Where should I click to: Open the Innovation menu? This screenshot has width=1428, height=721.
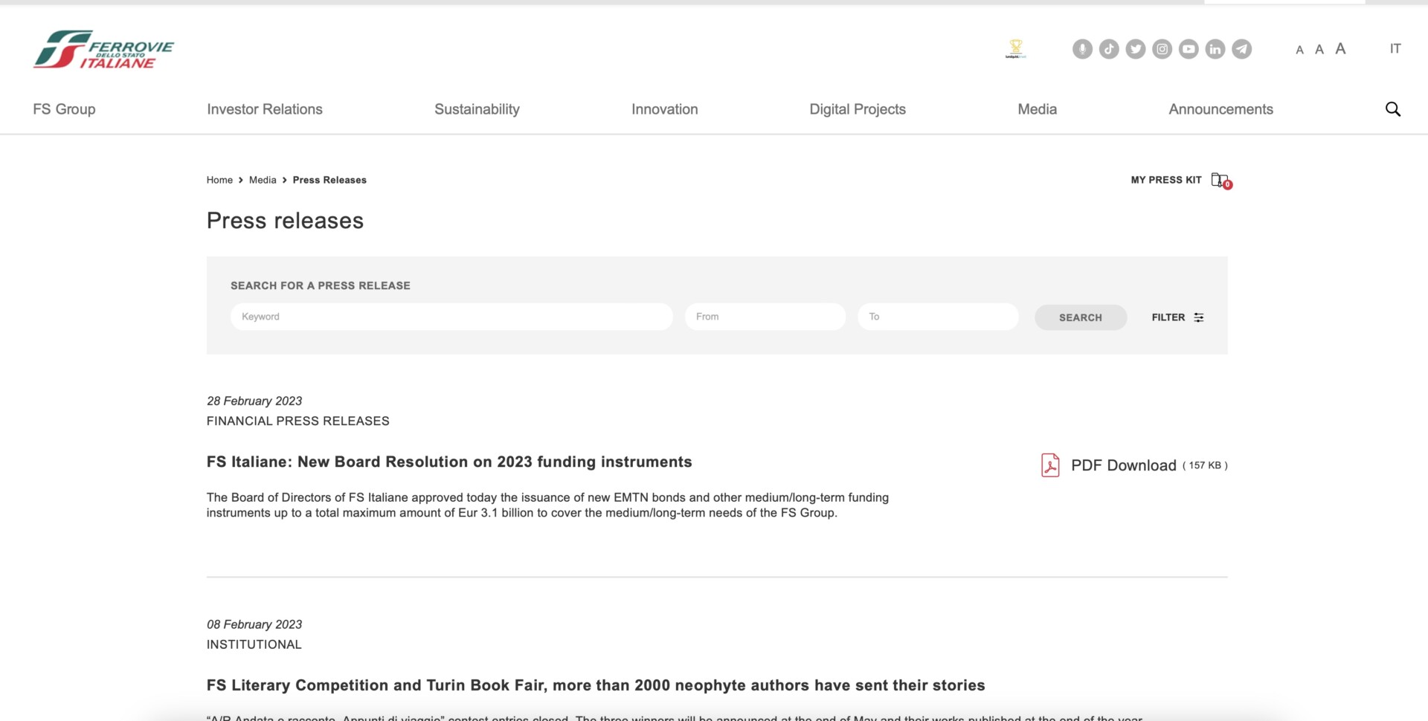click(665, 109)
